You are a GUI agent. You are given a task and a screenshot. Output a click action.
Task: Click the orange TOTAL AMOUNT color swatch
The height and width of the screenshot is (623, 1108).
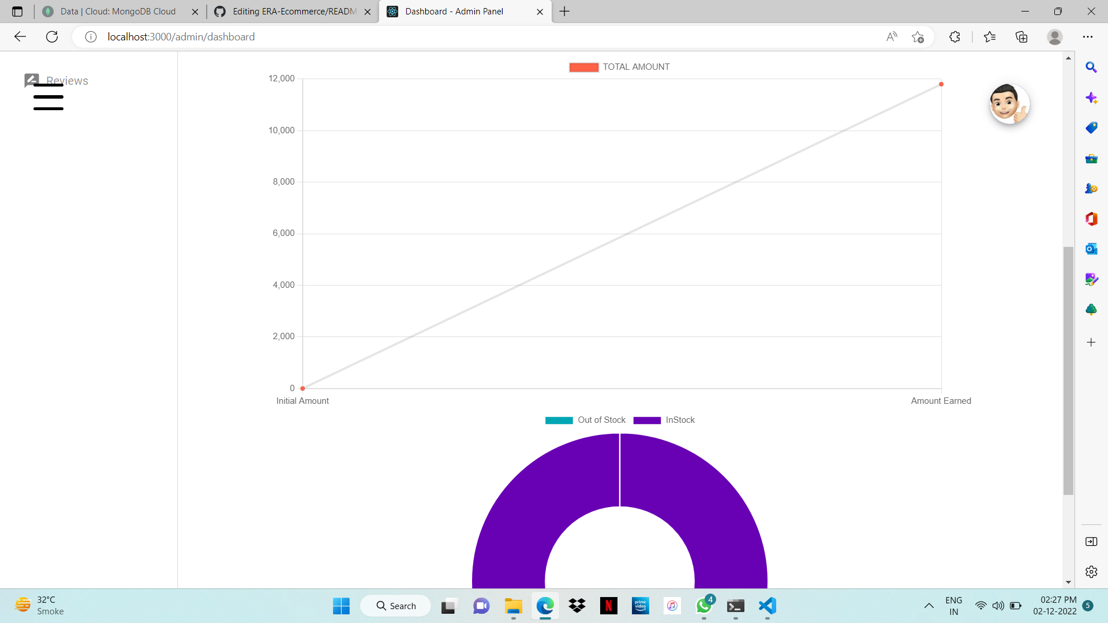point(584,67)
